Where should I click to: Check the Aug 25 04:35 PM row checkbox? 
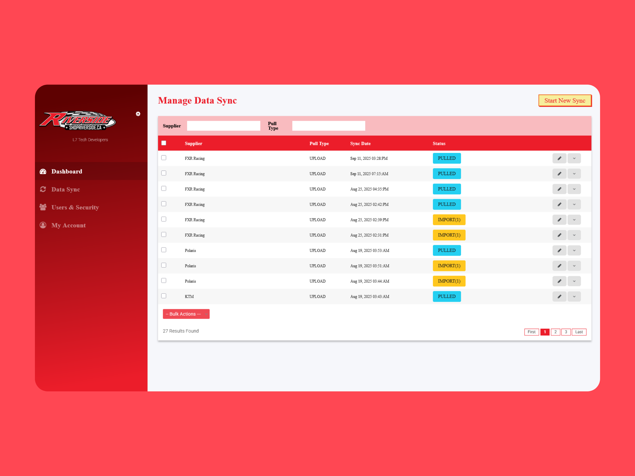coord(164,189)
